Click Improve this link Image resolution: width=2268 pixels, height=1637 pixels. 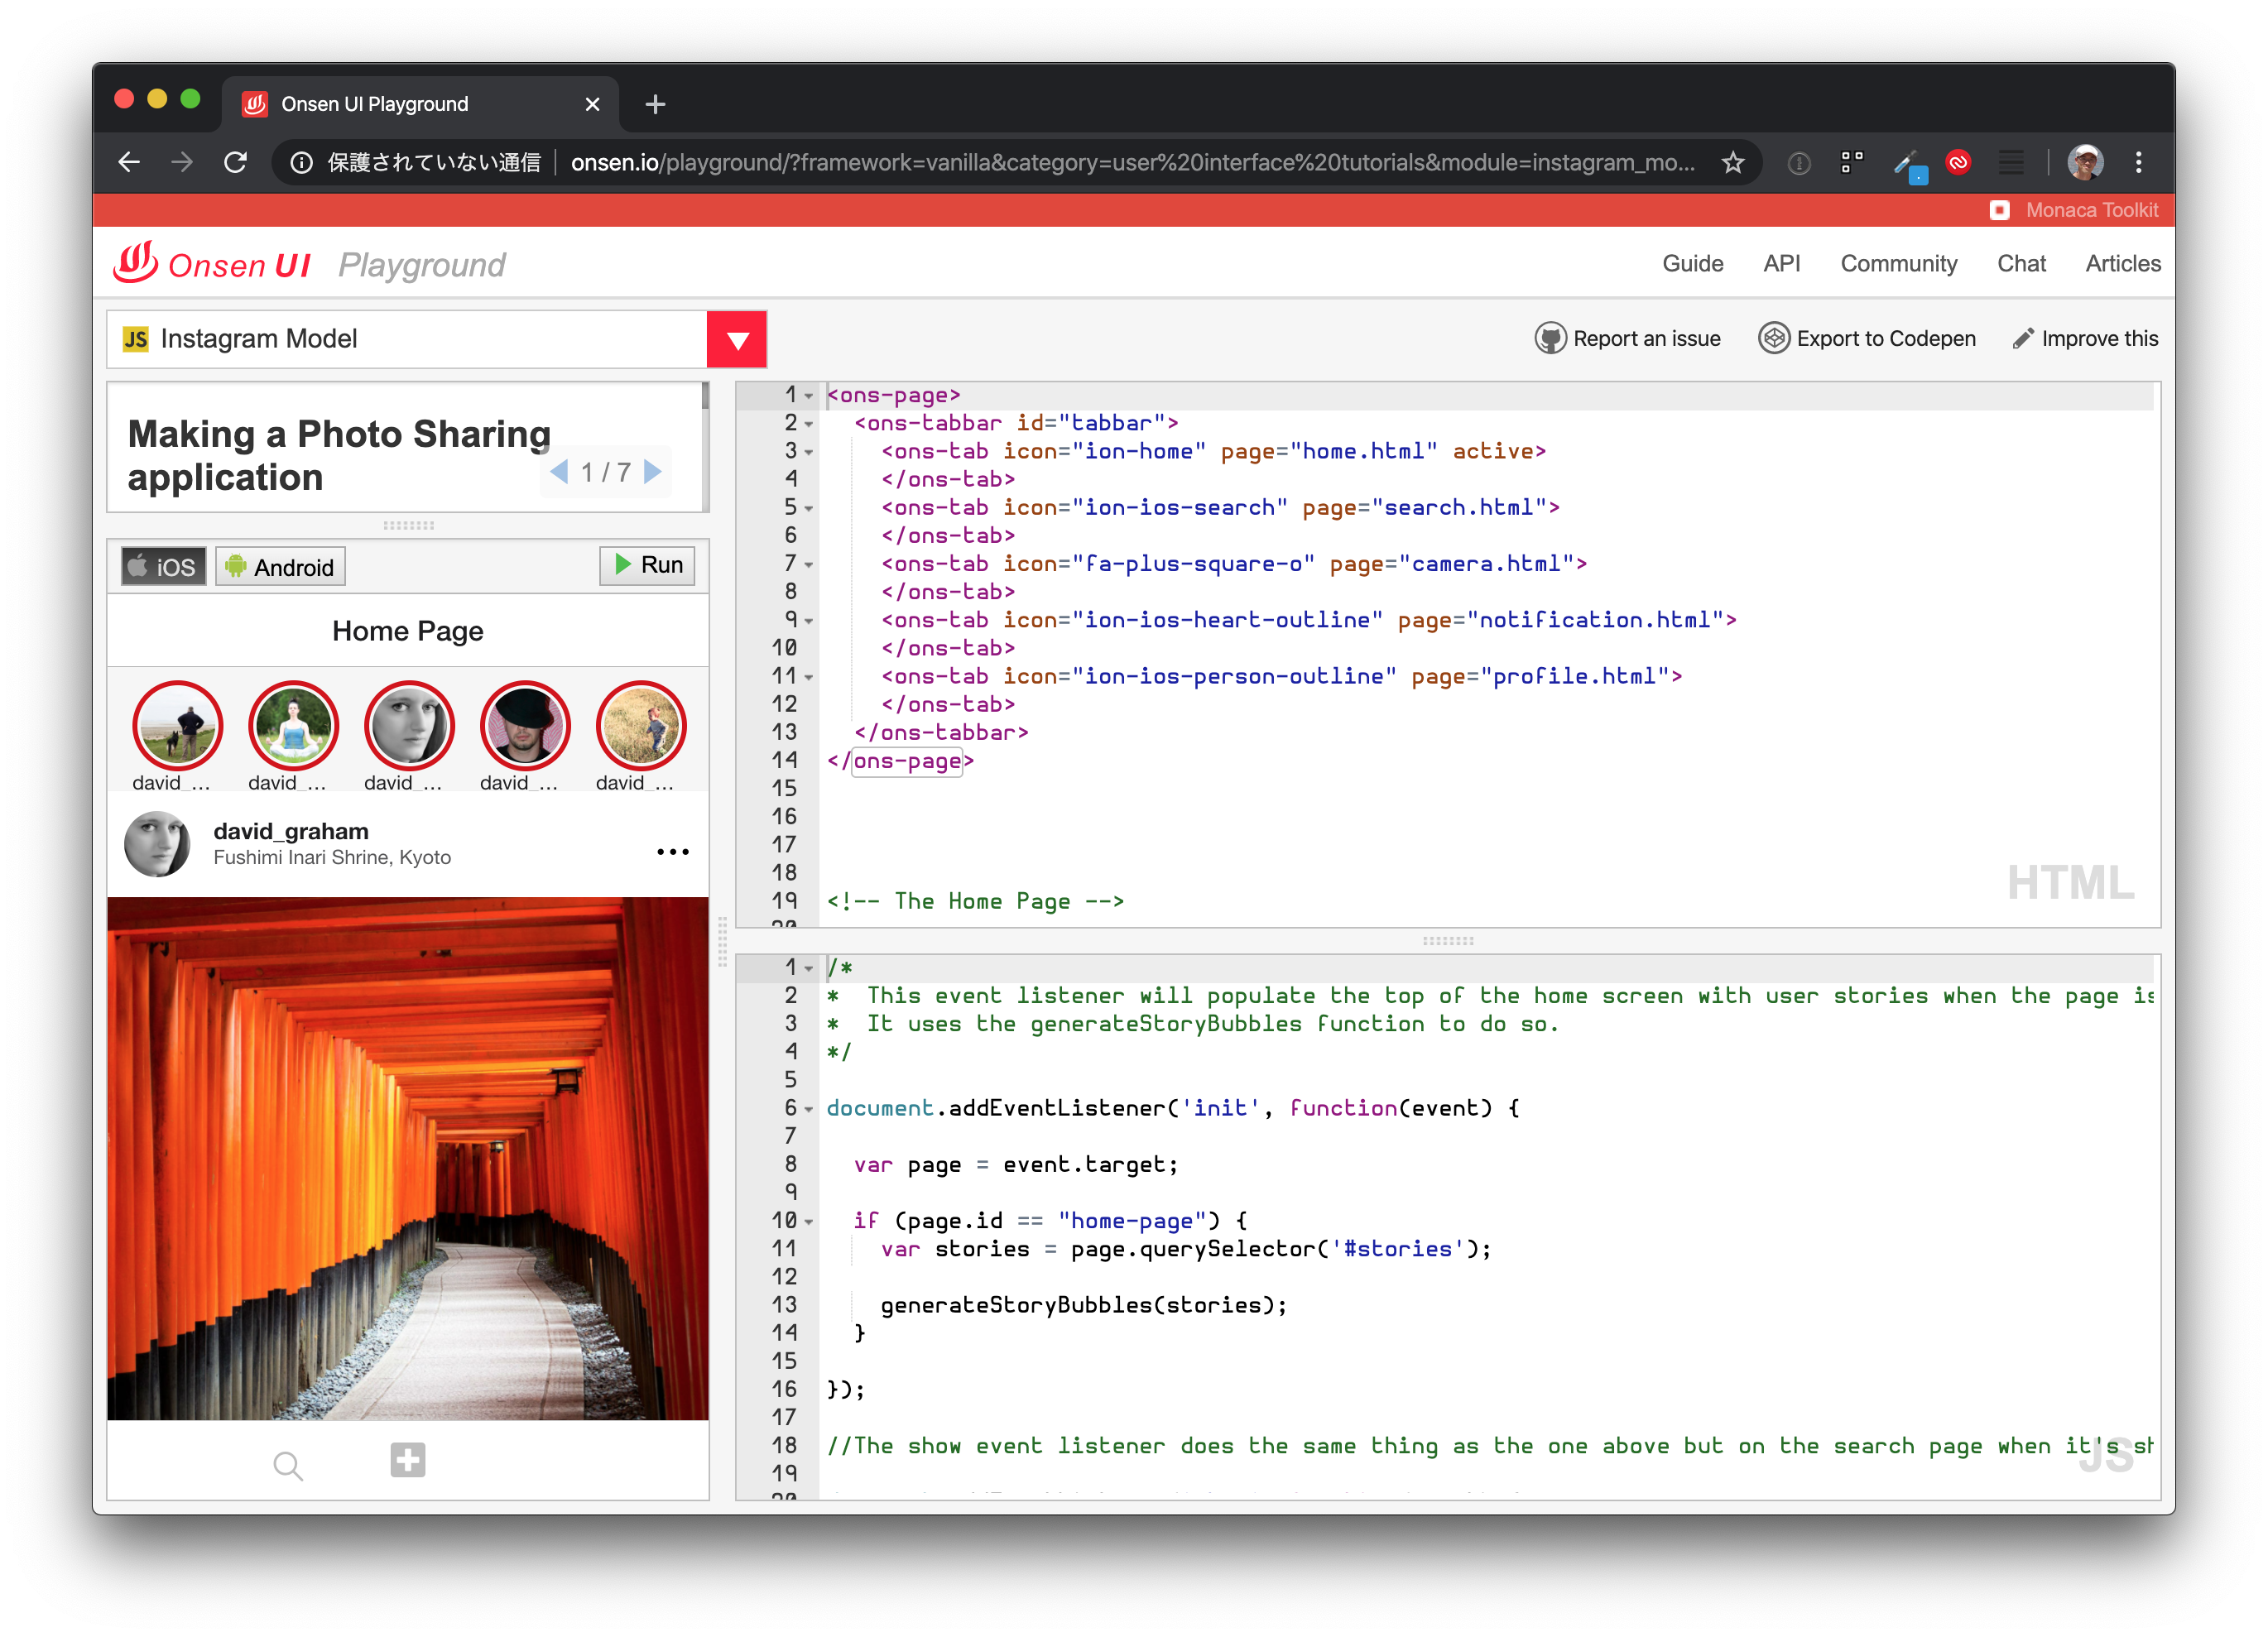[x=2085, y=339]
